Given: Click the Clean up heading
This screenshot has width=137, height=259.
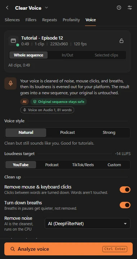Looking at the screenshot, I should tap(13, 177).
